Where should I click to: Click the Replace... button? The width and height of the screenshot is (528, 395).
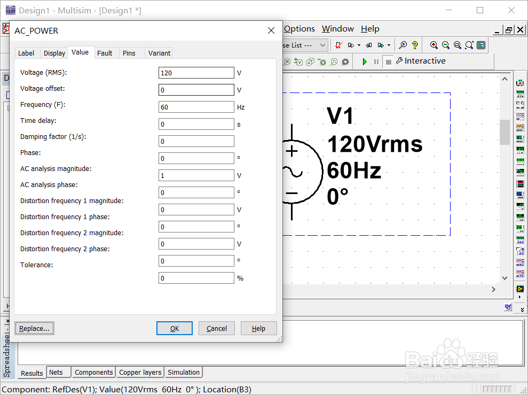(x=34, y=328)
